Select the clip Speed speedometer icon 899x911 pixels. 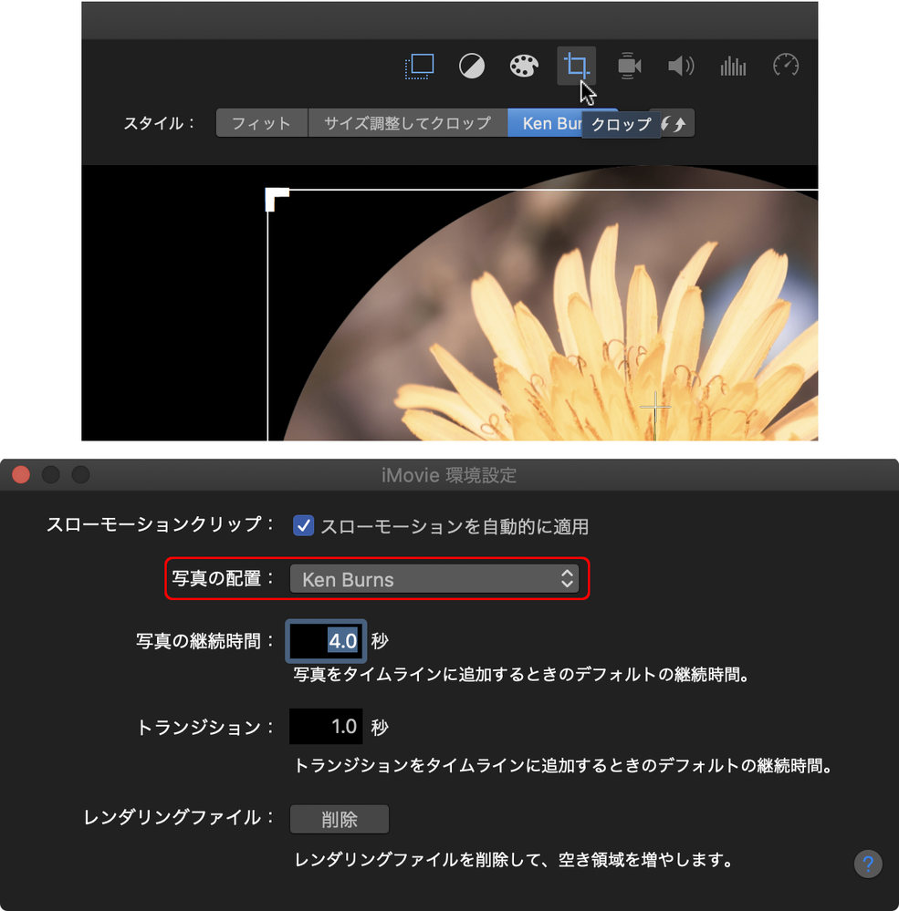[x=785, y=65]
